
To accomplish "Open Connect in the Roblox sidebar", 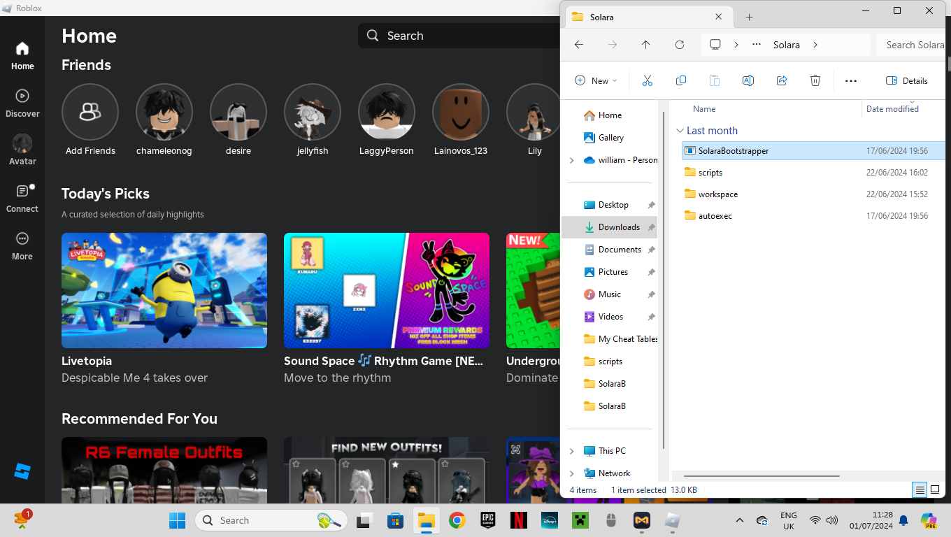I will click(x=22, y=198).
